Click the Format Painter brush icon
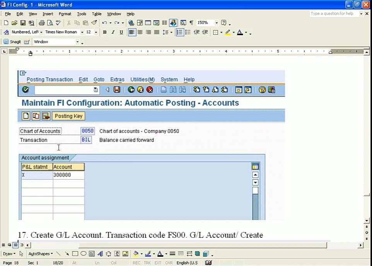 click(x=94, y=23)
